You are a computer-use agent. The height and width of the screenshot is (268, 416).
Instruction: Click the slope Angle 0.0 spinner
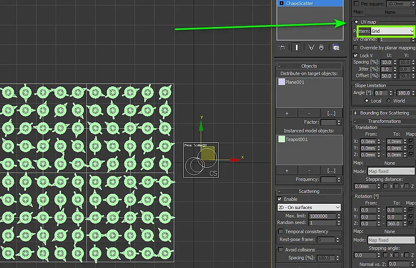point(391,93)
